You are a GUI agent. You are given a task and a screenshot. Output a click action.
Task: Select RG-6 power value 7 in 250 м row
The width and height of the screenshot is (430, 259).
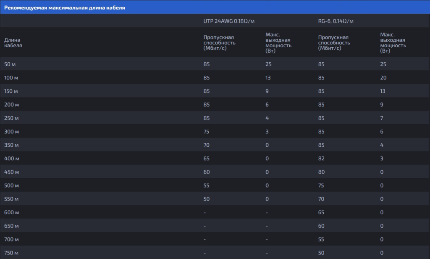[381, 118]
